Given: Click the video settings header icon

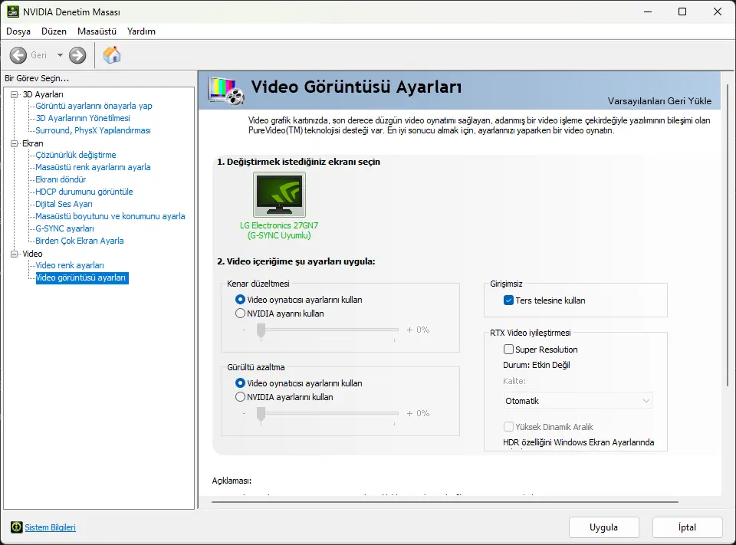Looking at the screenshot, I should pos(227,90).
